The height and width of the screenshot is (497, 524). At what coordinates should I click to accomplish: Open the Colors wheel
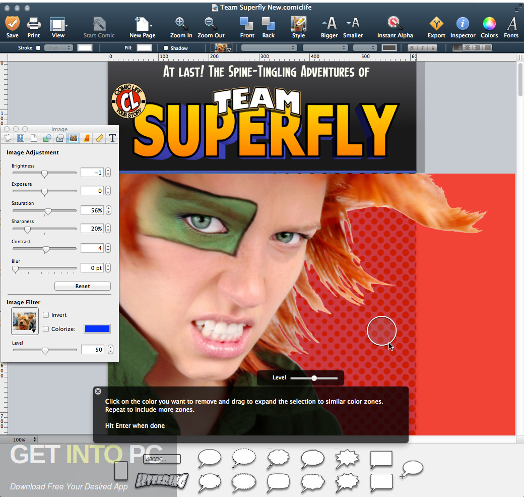coord(489,27)
